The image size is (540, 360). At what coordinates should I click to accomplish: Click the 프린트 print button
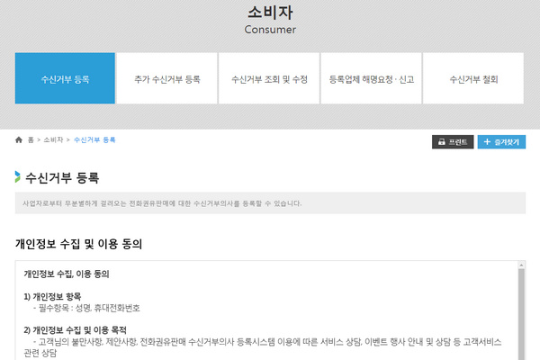[453, 142]
